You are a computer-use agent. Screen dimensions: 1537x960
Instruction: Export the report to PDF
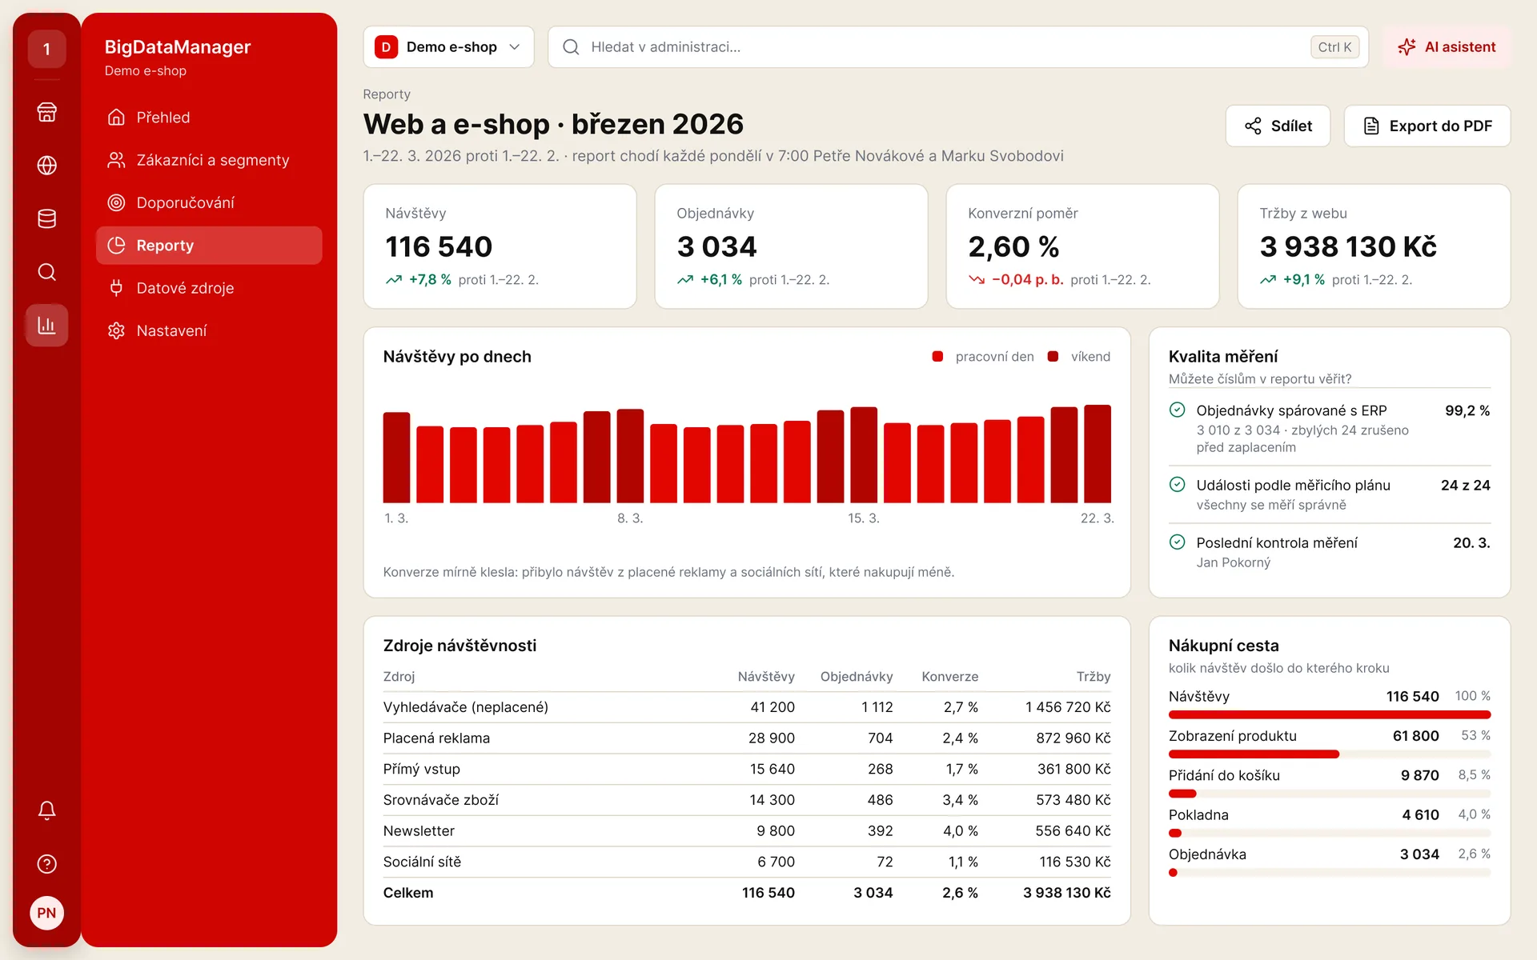[x=1427, y=126]
